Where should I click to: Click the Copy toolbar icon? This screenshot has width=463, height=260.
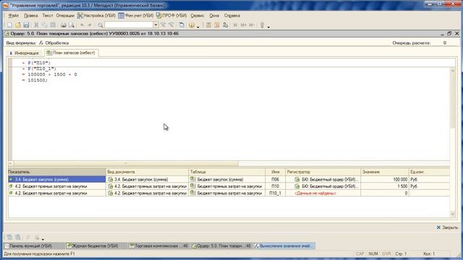tap(45, 25)
